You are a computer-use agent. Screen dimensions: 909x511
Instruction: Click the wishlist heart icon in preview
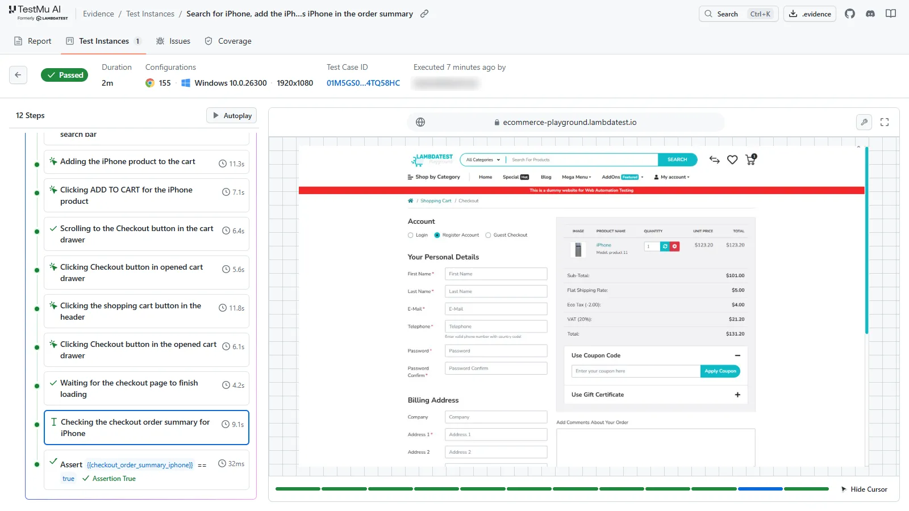(x=732, y=160)
